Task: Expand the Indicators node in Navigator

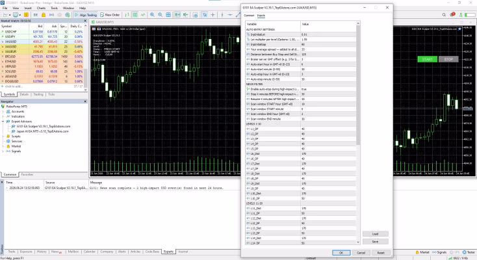Action: tap(3, 116)
